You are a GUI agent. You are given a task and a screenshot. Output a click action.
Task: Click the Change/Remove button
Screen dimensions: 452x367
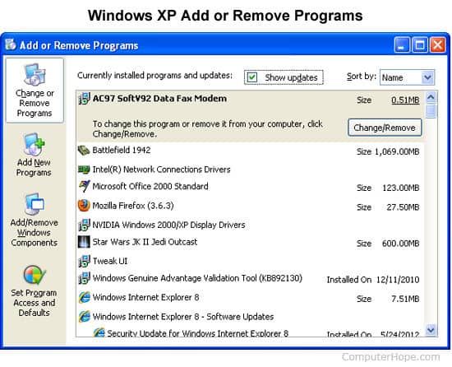click(x=385, y=128)
